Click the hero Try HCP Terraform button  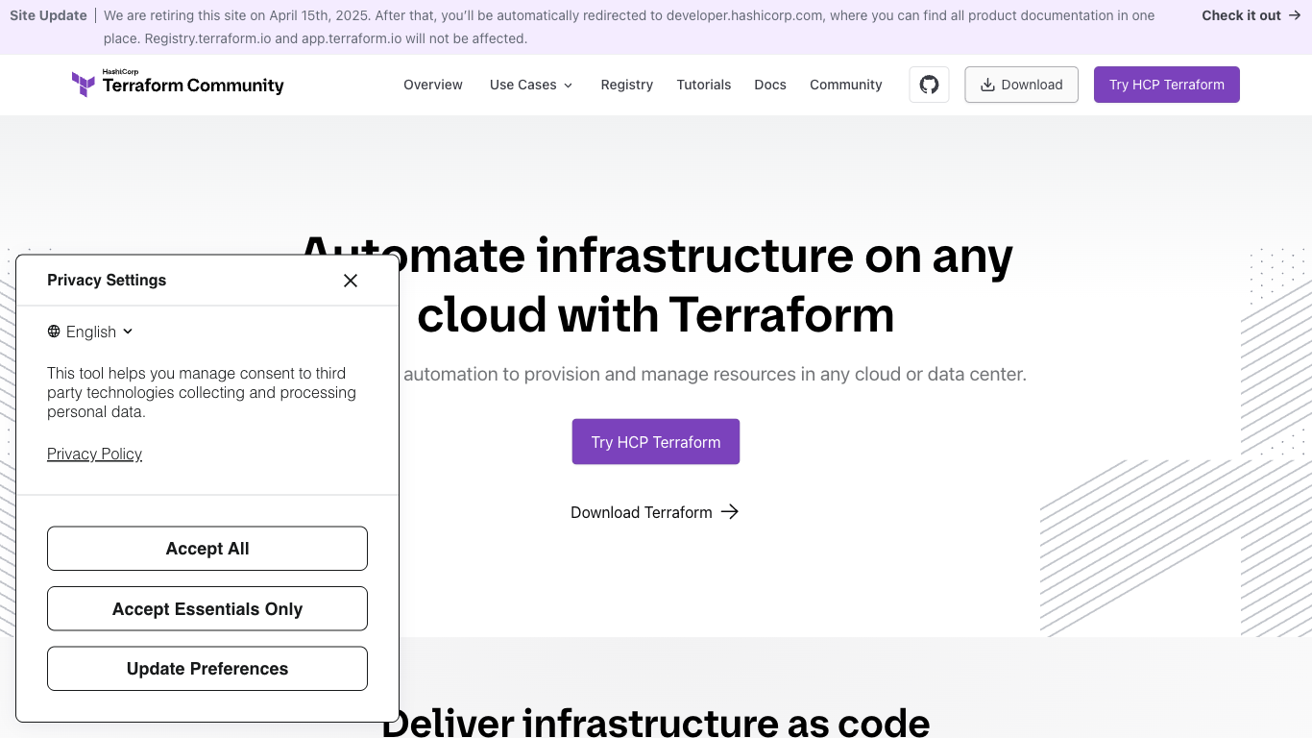click(x=655, y=442)
